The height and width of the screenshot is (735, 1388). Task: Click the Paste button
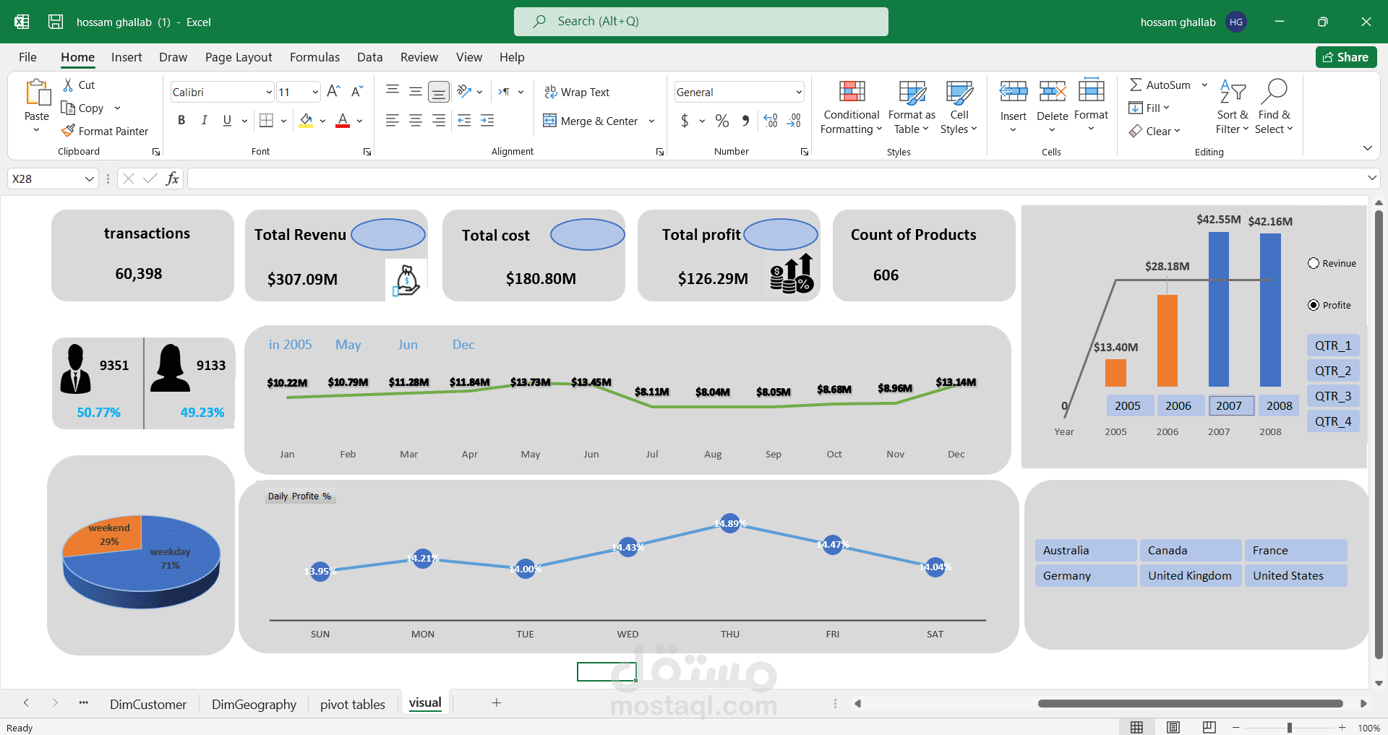(x=37, y=106)
